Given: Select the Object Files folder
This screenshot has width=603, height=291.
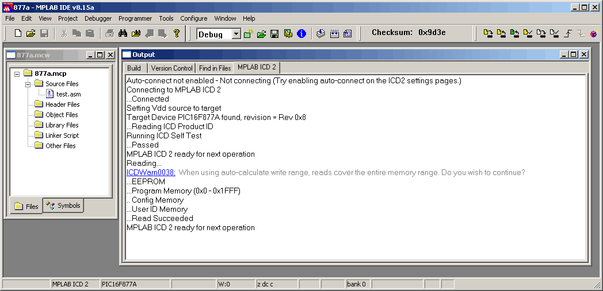Looking at the screenshot, I should (x=62, y=115).
